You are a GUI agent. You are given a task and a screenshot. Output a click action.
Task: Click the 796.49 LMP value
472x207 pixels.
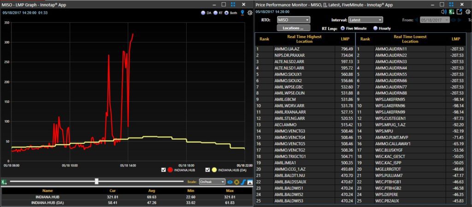point(347,49)
